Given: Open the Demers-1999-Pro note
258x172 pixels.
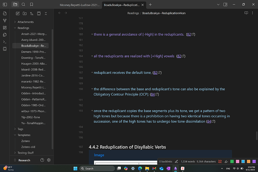Looking at the screenshot, I should (34, 52).
